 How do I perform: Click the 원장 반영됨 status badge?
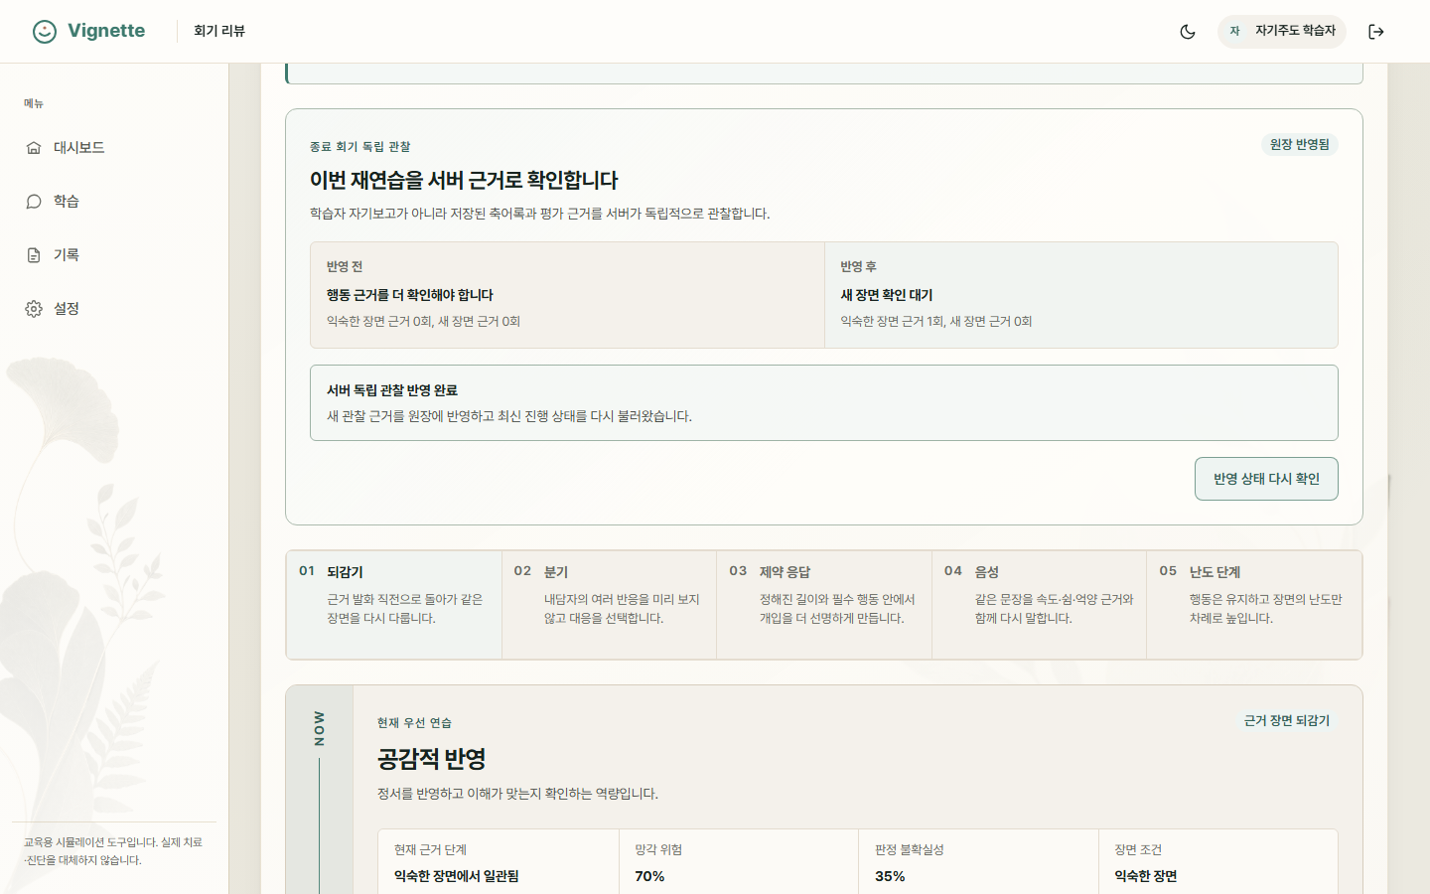[x=1300, y=145]
